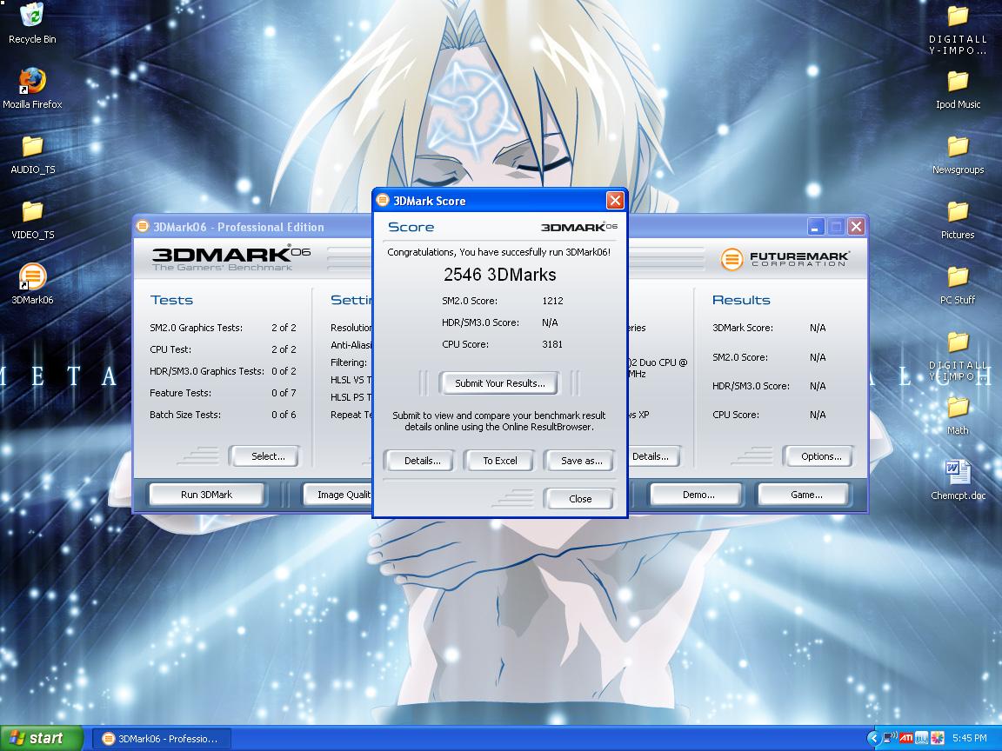This screenshot has width=1002, height=751.
Task: Click the ATI tray icon
Action: tap(905, 738)
